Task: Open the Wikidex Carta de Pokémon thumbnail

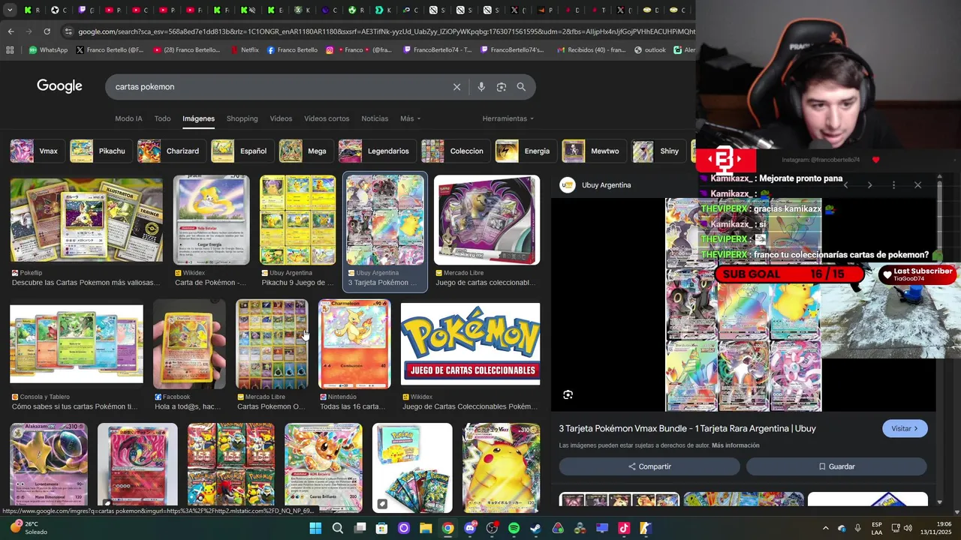Action: click(x=212, y=220)
